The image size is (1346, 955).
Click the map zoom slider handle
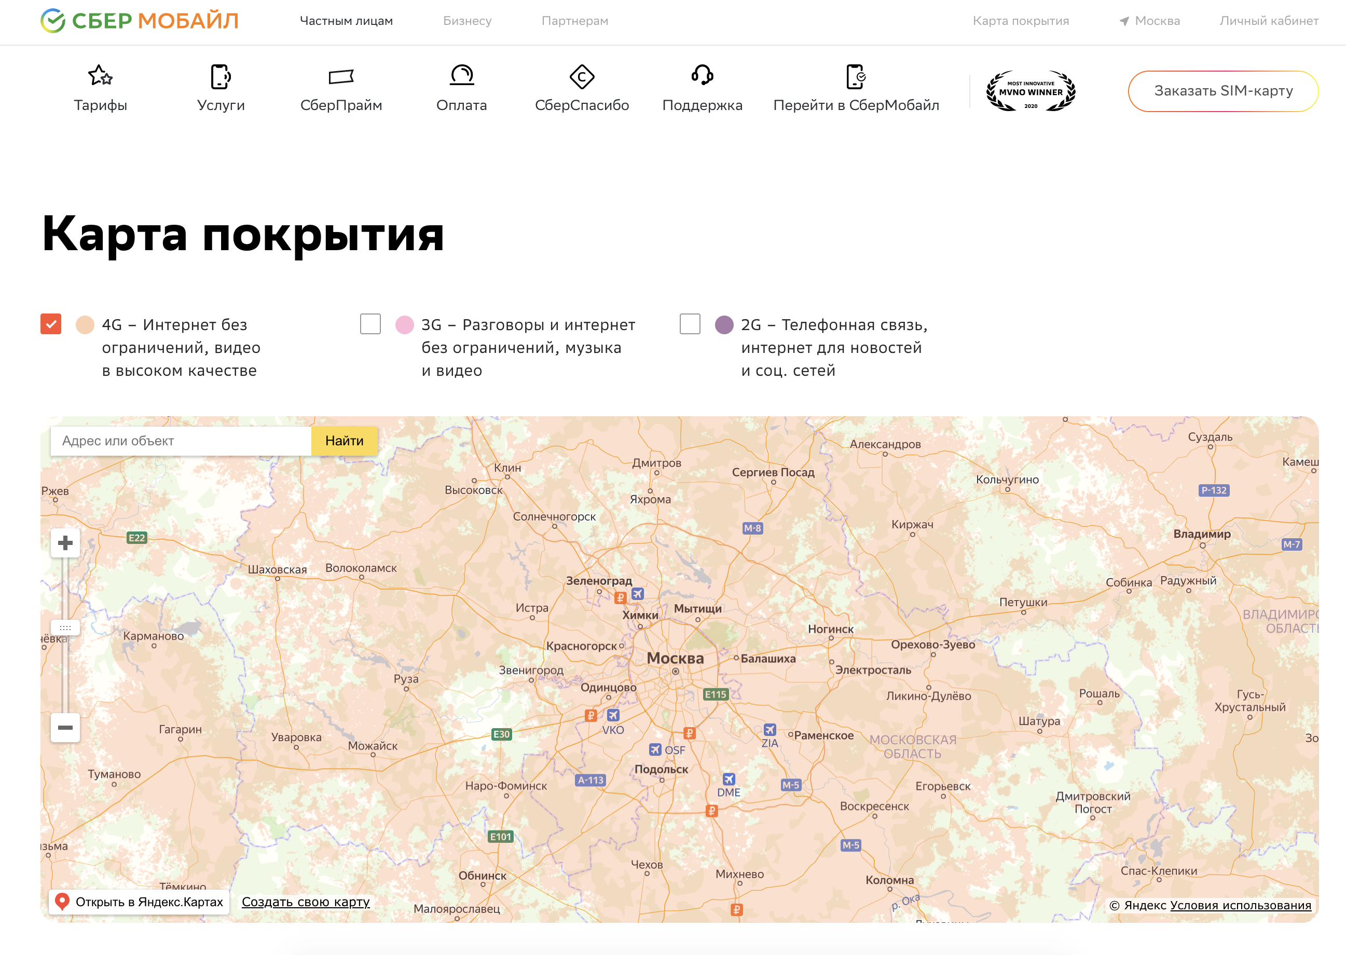[65, 627]
